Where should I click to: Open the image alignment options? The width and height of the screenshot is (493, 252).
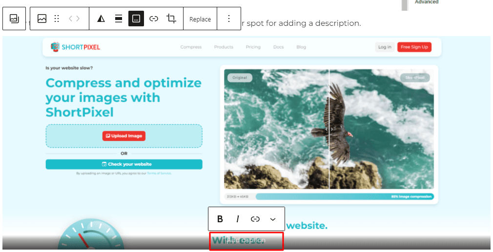(119, 19)
